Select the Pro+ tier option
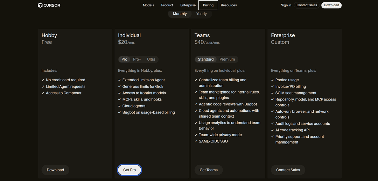This screenshot has width=378, height=181. pos(137,59)
